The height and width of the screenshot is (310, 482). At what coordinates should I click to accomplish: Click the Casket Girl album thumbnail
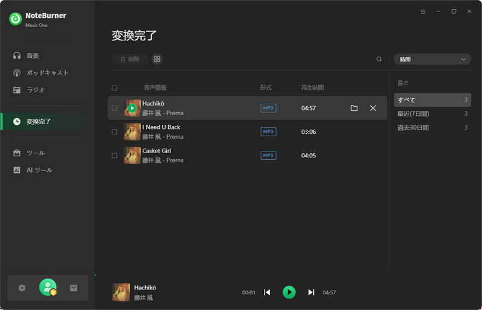pos(132,155)
